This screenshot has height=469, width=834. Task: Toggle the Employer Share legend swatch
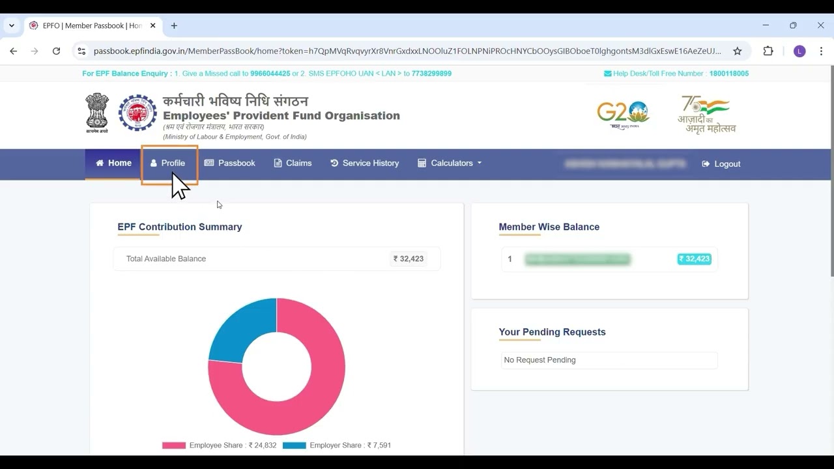295,446
